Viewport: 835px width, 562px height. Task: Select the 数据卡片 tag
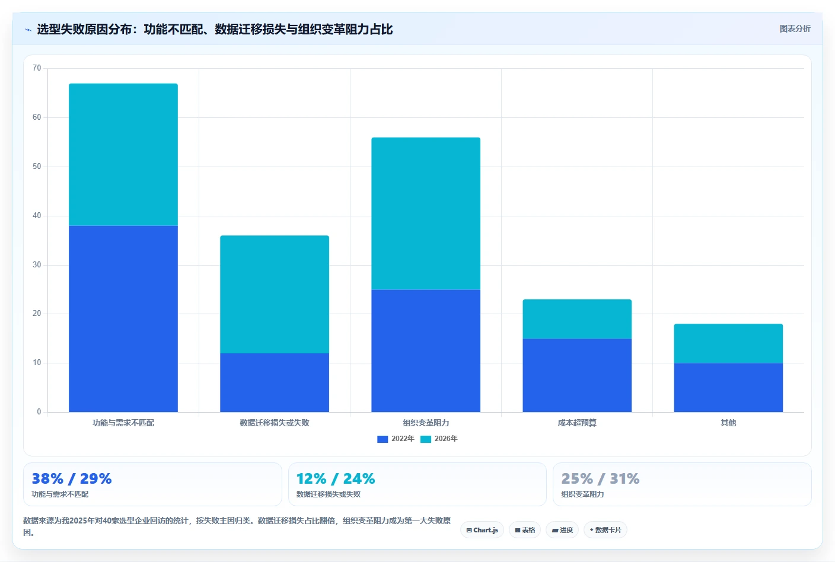(x=605, y=530)
